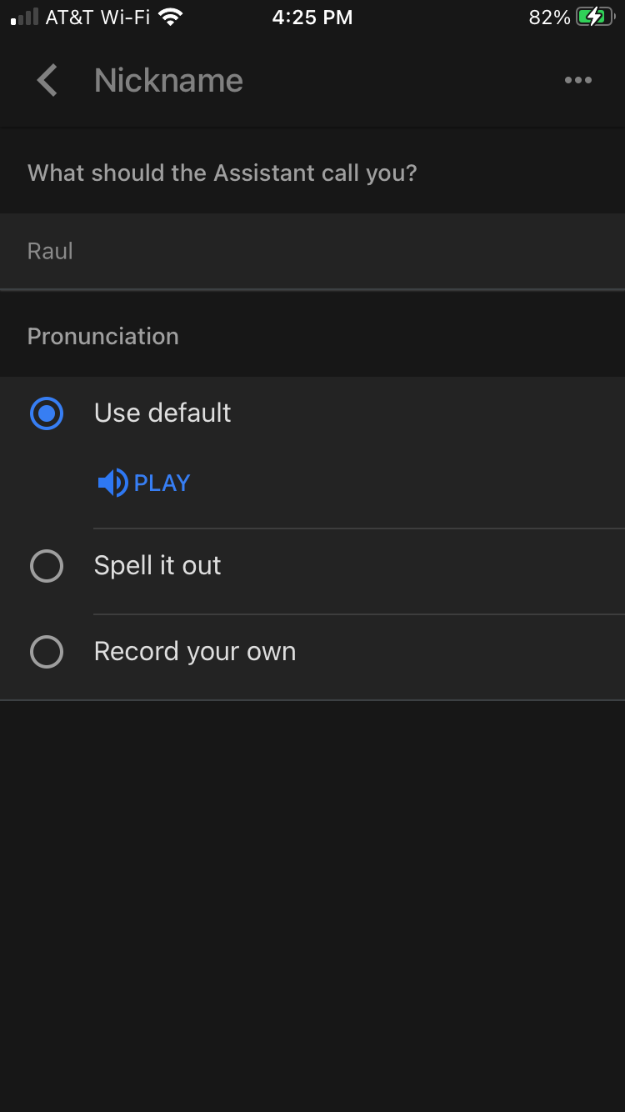Image resolution: width=625 pixels, height=1112 pixels.
Task: Tap the back arrow on the Nickname screen
Action: [47, 80]
